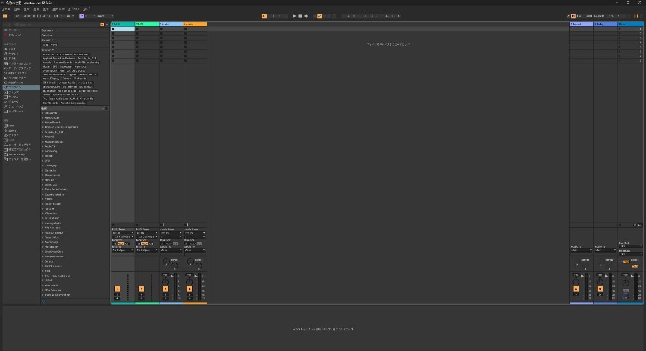Viewport: 646px width, 351px height.
Task: Open the オプション menu
Action: pyautogui.click(x=74, y=9)
